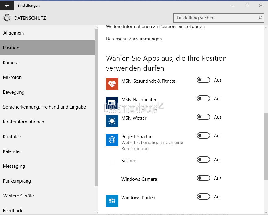Image resolution: width=268 pixels, height=215 pixels.
Task: Click the Datenschutz settings gear icon
Action: pos(7,18)
